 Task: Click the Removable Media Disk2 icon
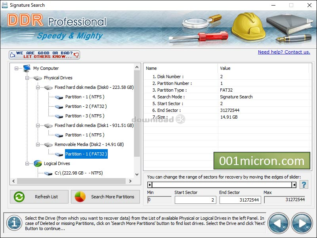[48, 144]
